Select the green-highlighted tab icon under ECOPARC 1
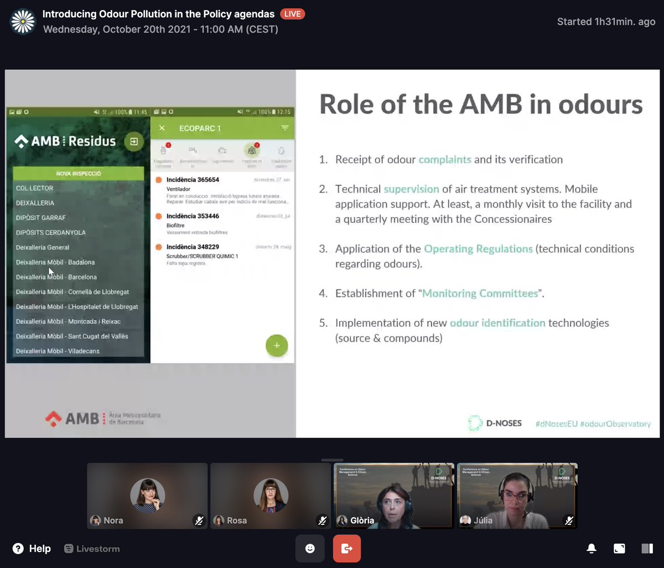664x568 pixels. [x=251, y=150]
